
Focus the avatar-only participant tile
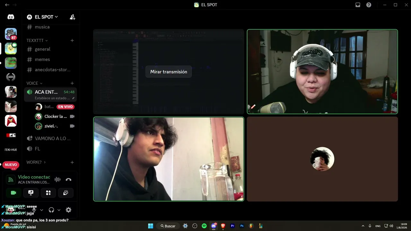point(322,159)
